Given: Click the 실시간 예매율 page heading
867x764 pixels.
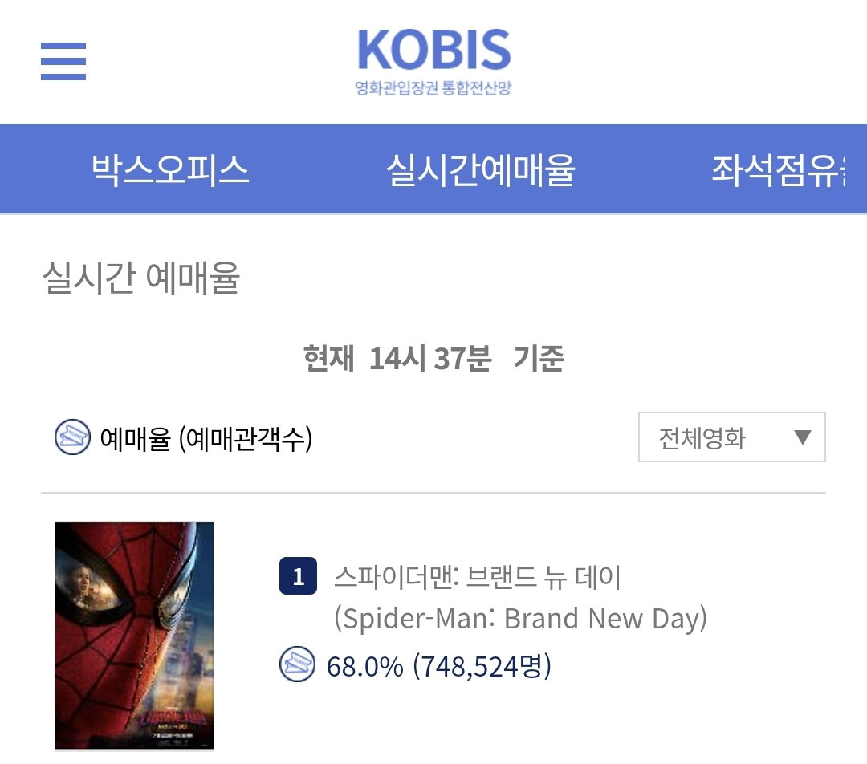Looking at the screenshot, I should click(141, 277).
